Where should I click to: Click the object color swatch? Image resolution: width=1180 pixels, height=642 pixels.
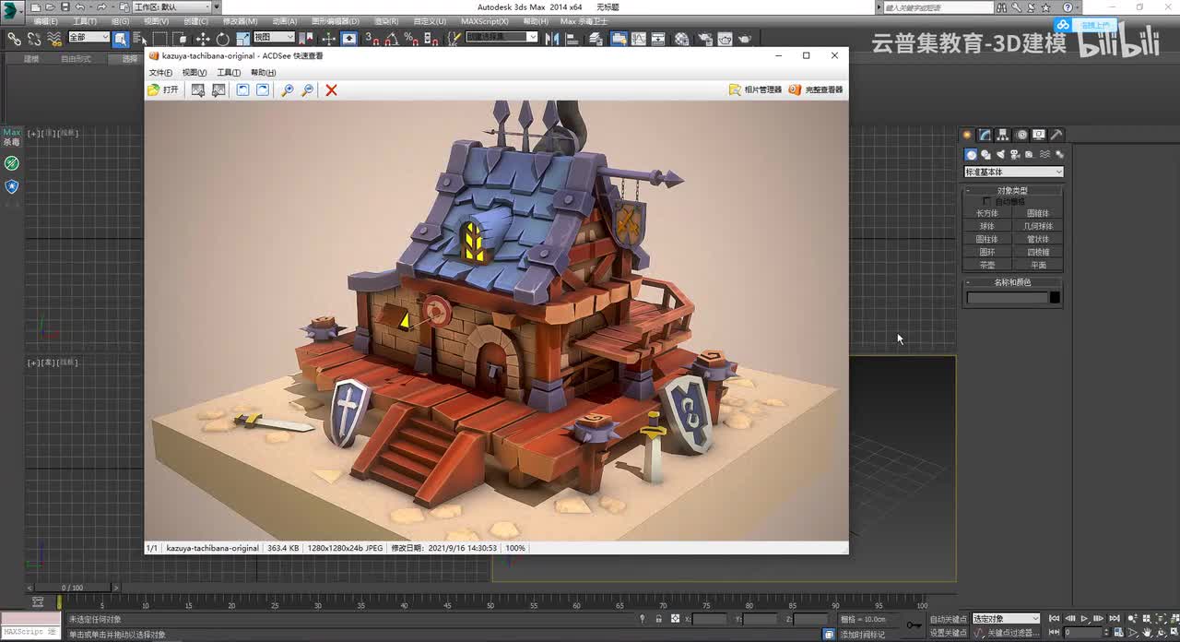1055,297
